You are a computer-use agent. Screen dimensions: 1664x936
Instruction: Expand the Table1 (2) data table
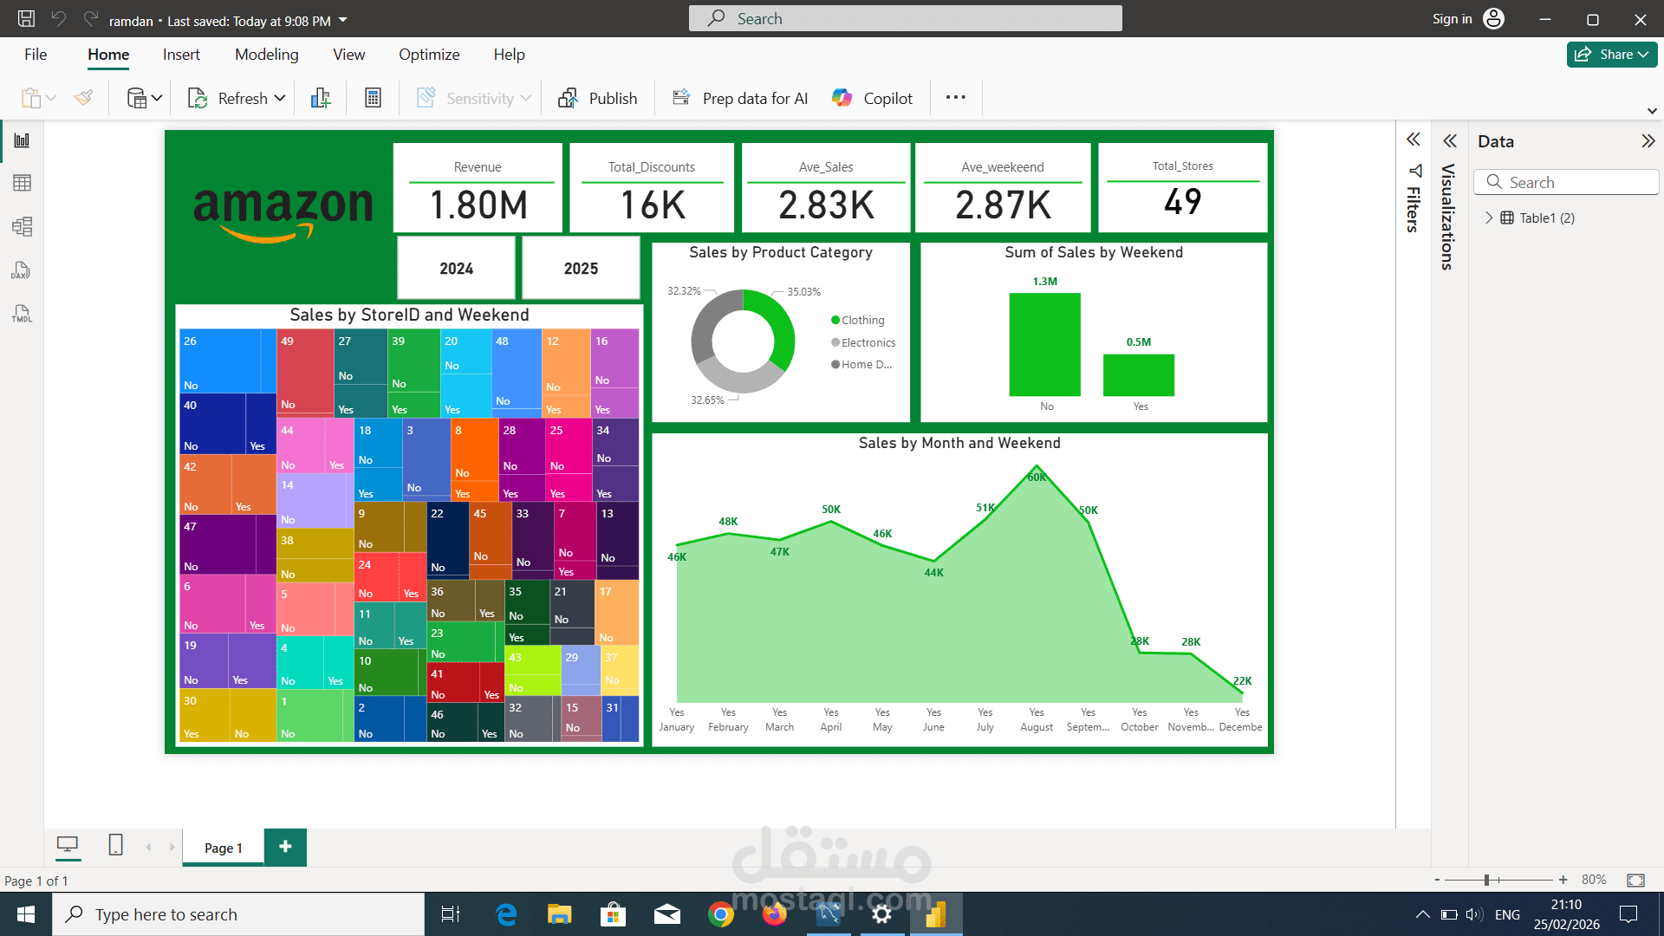1489,218
